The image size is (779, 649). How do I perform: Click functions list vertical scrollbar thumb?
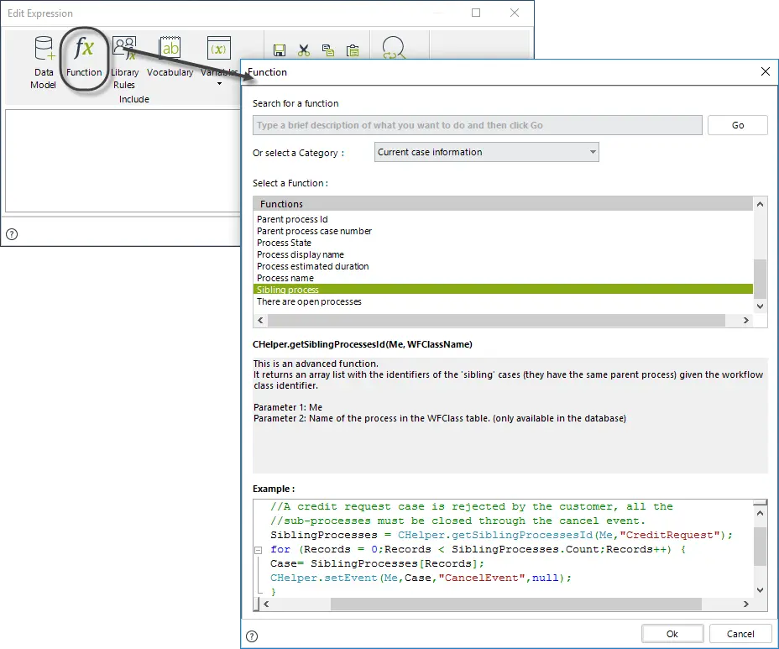tap(760, 278)
